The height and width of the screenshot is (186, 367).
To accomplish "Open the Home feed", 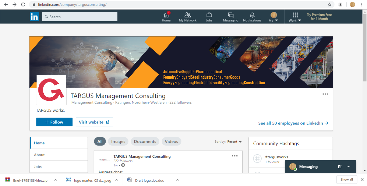I will [166, 17].
